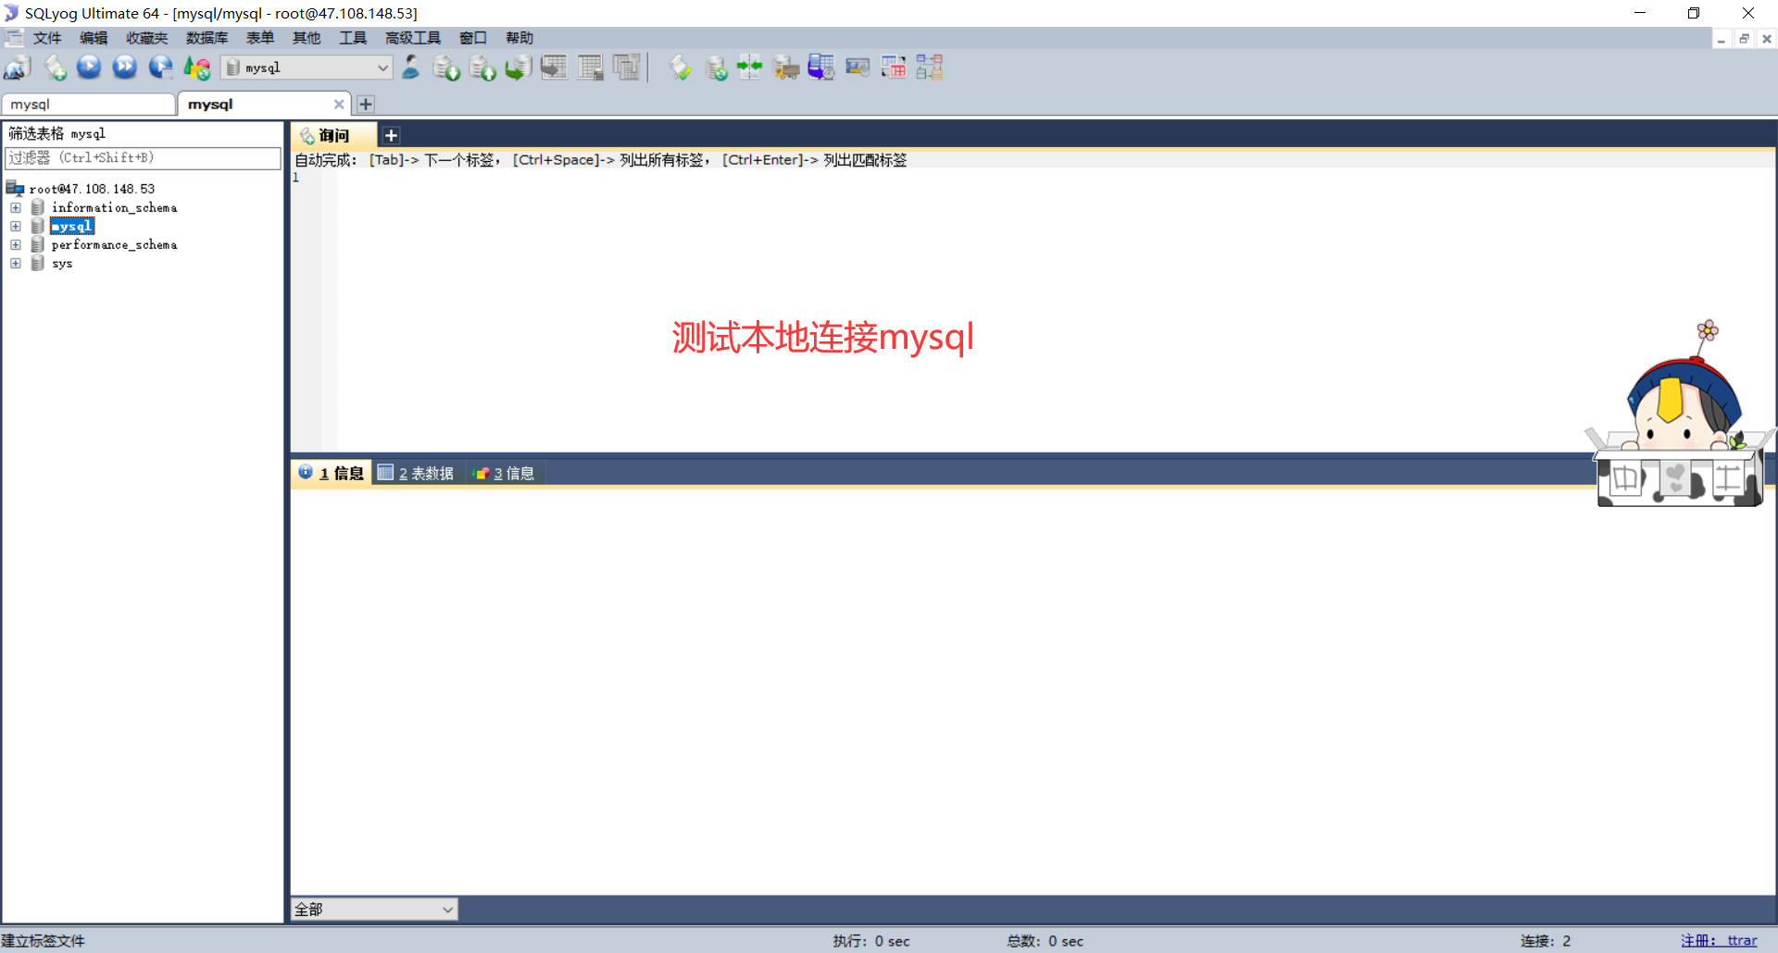Click the root@47.108.148.53 server icon
The height and width of the screenshot is (953, 1778).
tap(15, 189)
